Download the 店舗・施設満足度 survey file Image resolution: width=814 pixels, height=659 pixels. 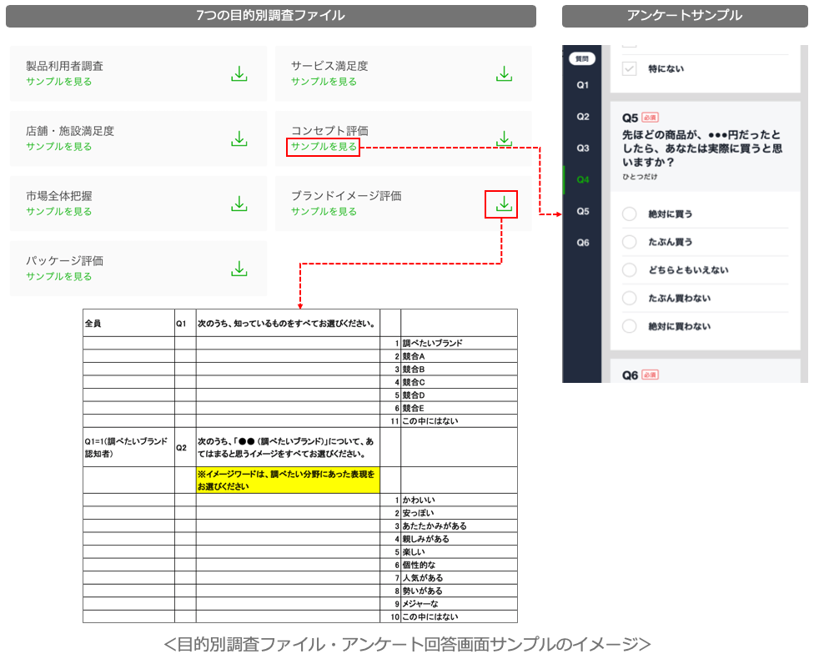click(x=239, y=138)
